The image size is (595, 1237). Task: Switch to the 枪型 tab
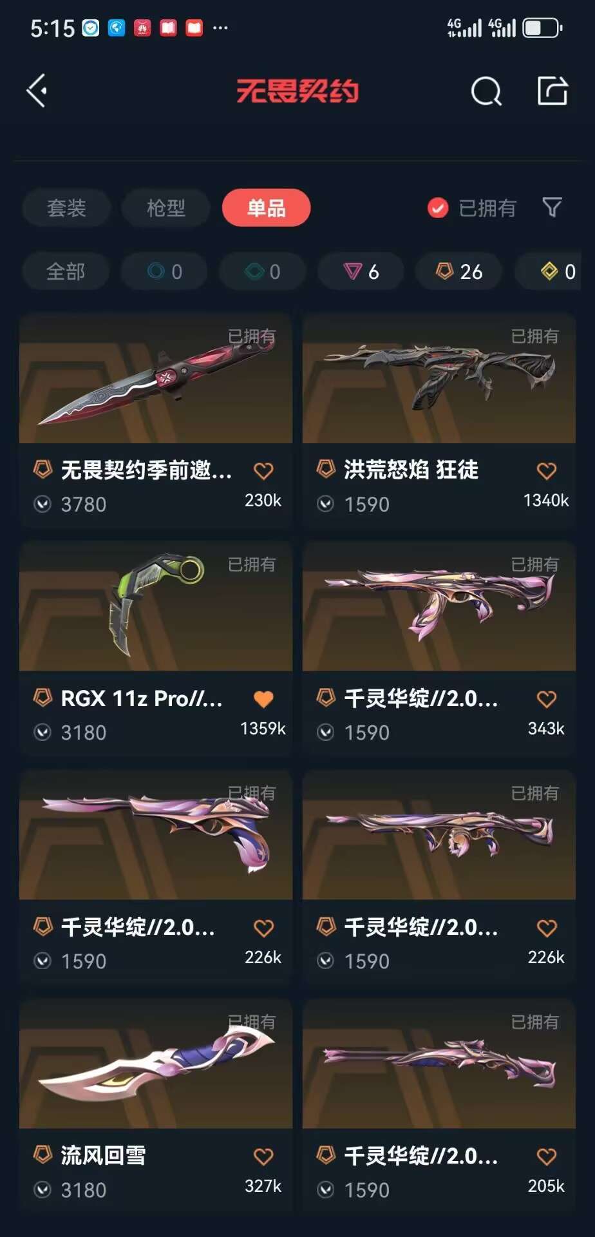point(166,207)
